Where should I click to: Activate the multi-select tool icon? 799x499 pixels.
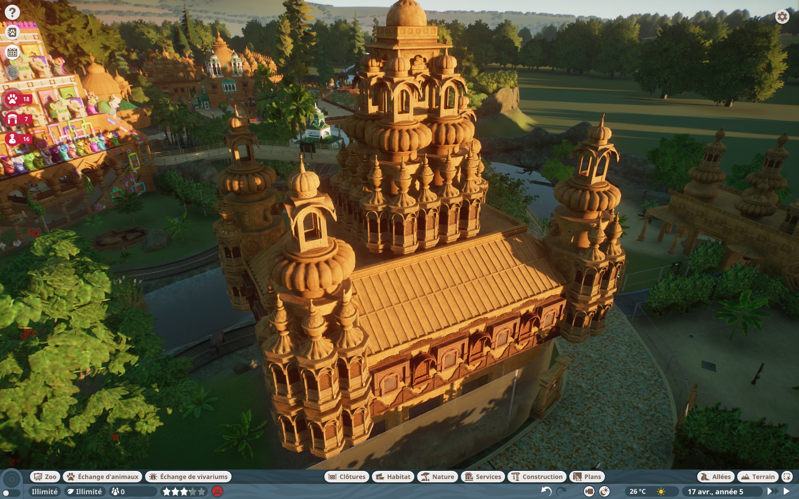tap(787, 477)
